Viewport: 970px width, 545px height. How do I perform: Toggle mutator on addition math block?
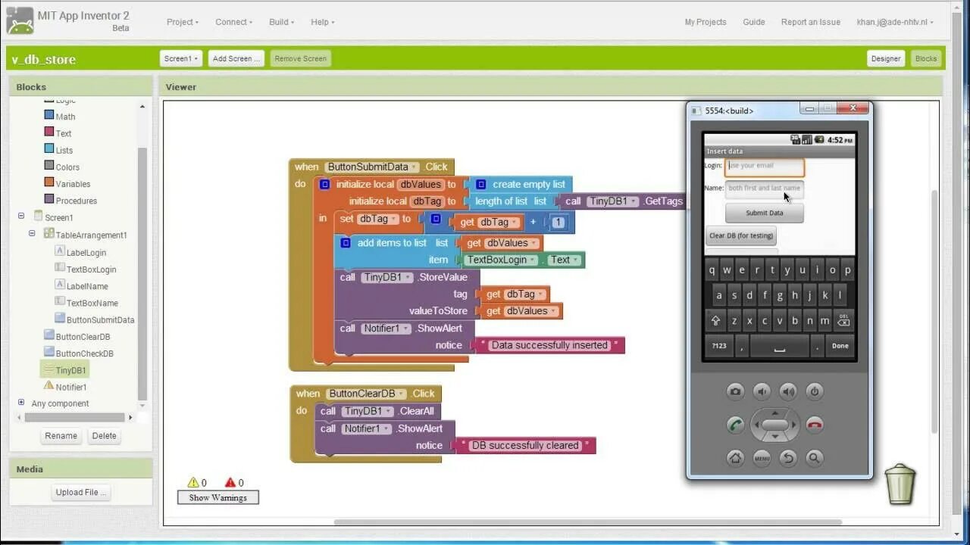[x=436, y=219]
